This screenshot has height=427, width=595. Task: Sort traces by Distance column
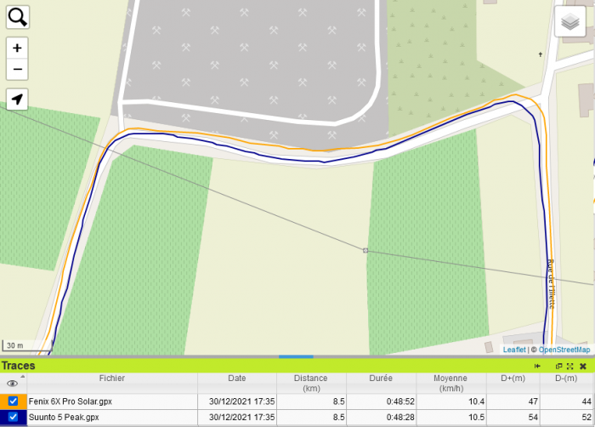(x=310, y=383)
